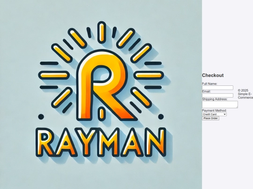Click the Place Order button

point(210,118)
